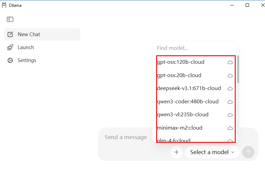Screen dimensions: 265x193
Task: Close the Ollama window
Action: point(263,5)
